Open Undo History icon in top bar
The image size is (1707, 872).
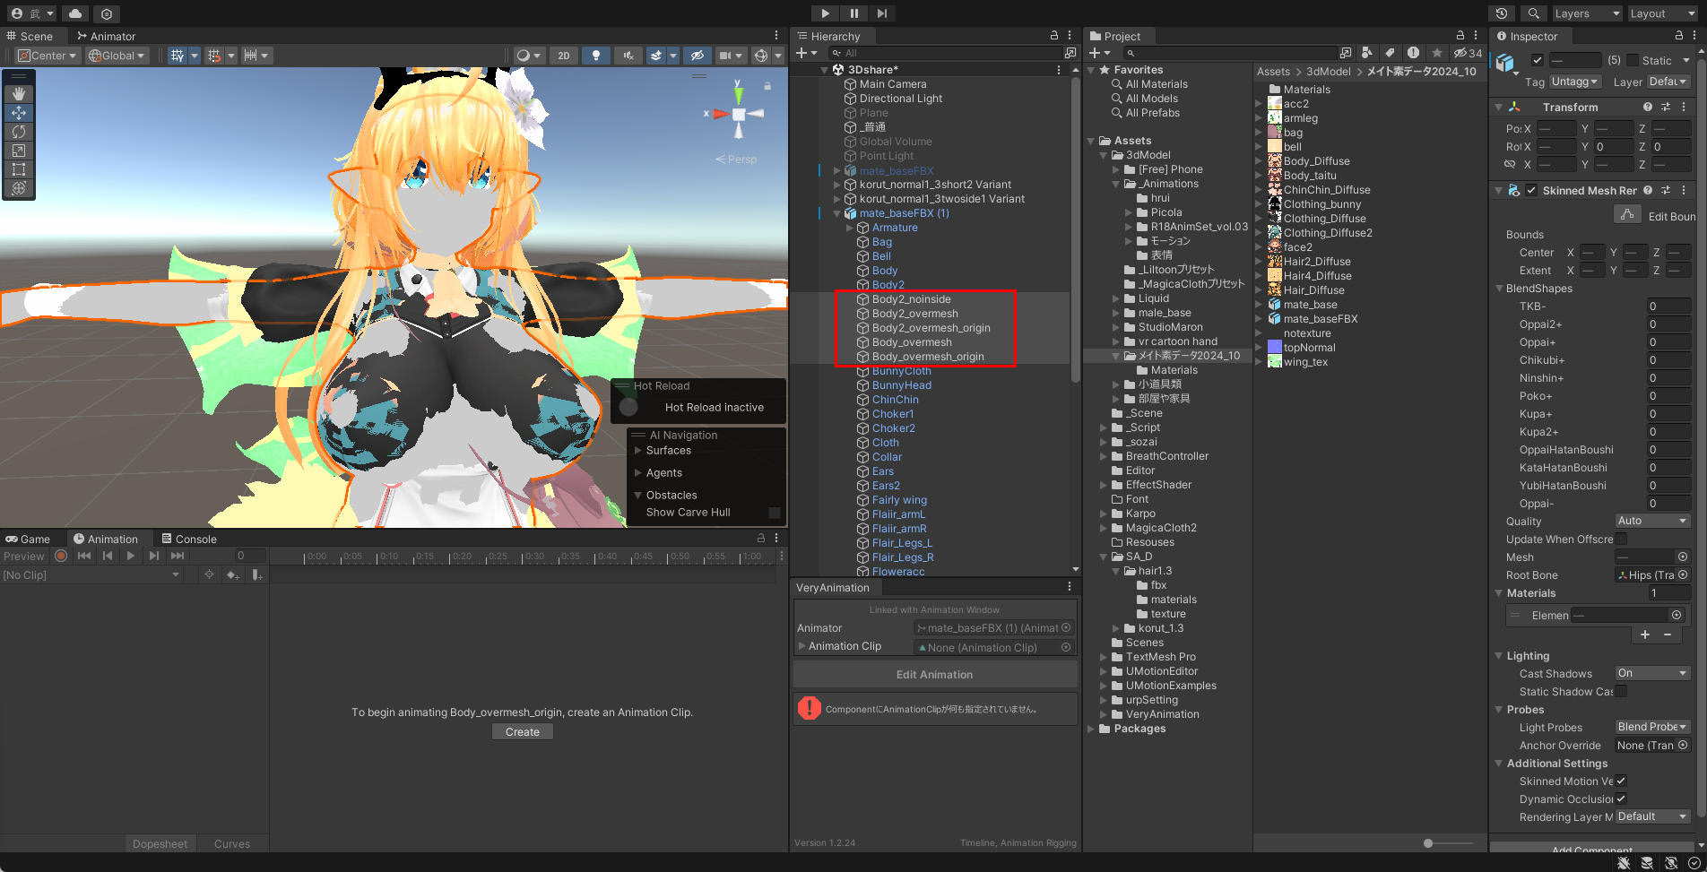click(x=1502, y=13)
